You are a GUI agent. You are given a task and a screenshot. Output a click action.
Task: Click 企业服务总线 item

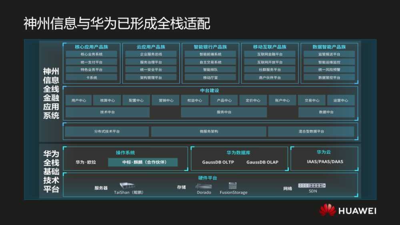click(x=151, y=54)
